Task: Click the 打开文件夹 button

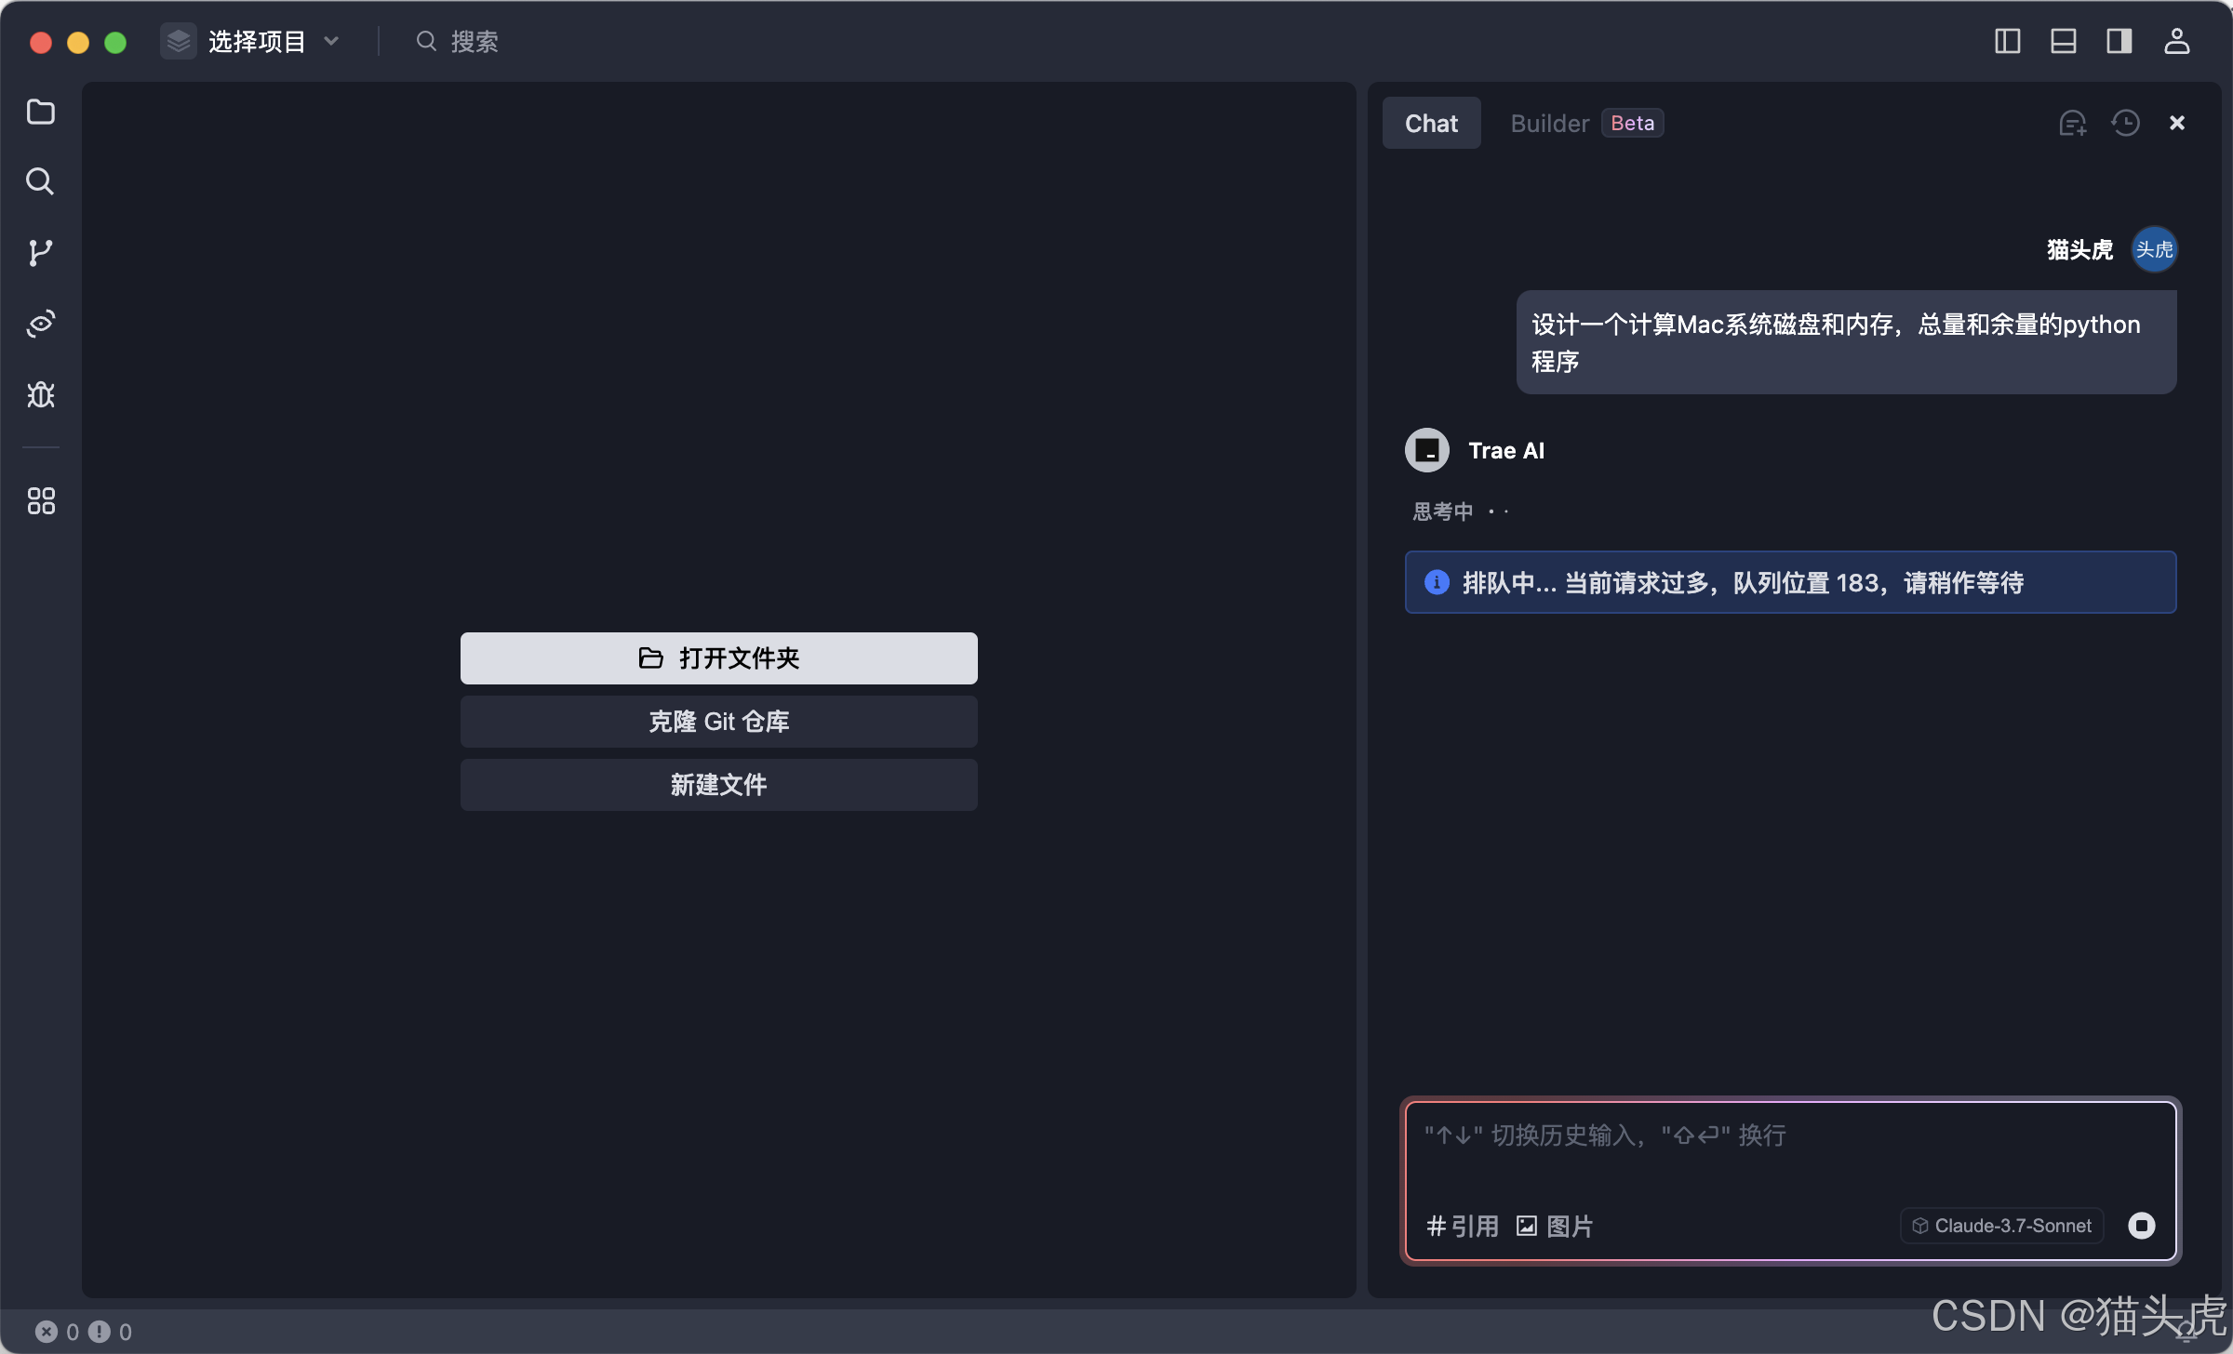Action: 718,658
